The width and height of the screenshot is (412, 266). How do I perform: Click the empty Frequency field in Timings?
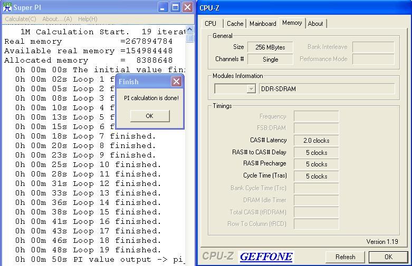point(317,116)
